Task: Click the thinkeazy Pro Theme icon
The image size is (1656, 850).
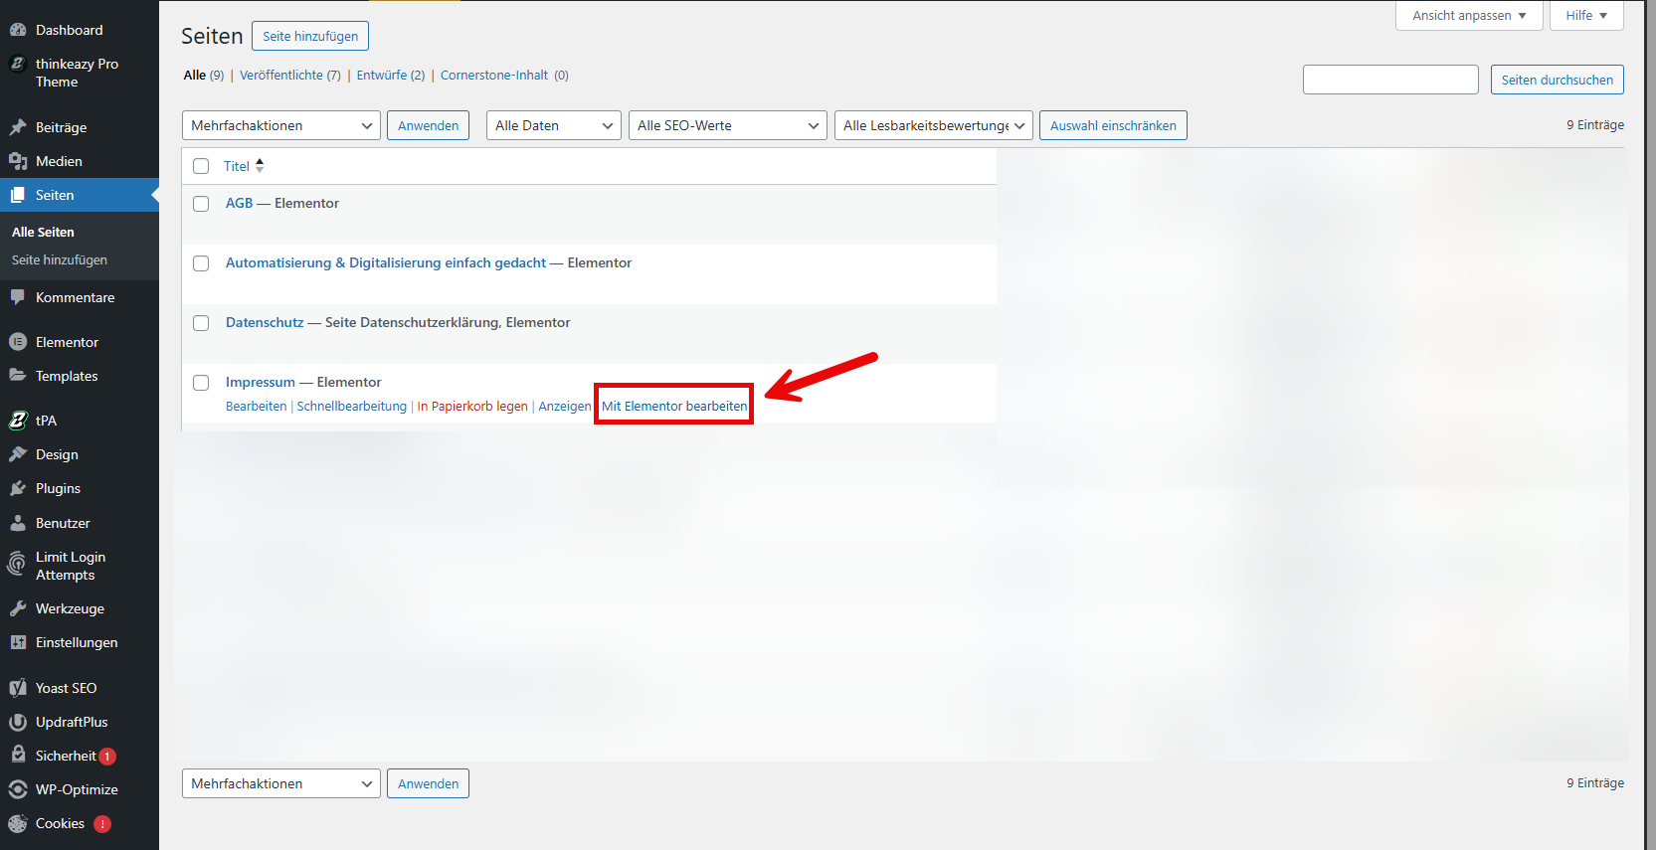Action: click(18, 64)
